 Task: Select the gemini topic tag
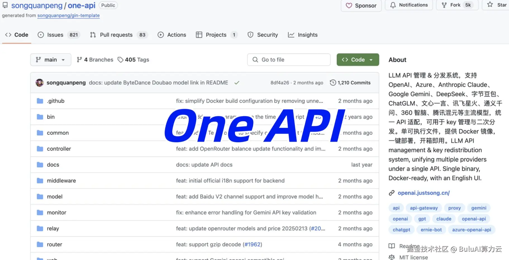coord(479,208)
